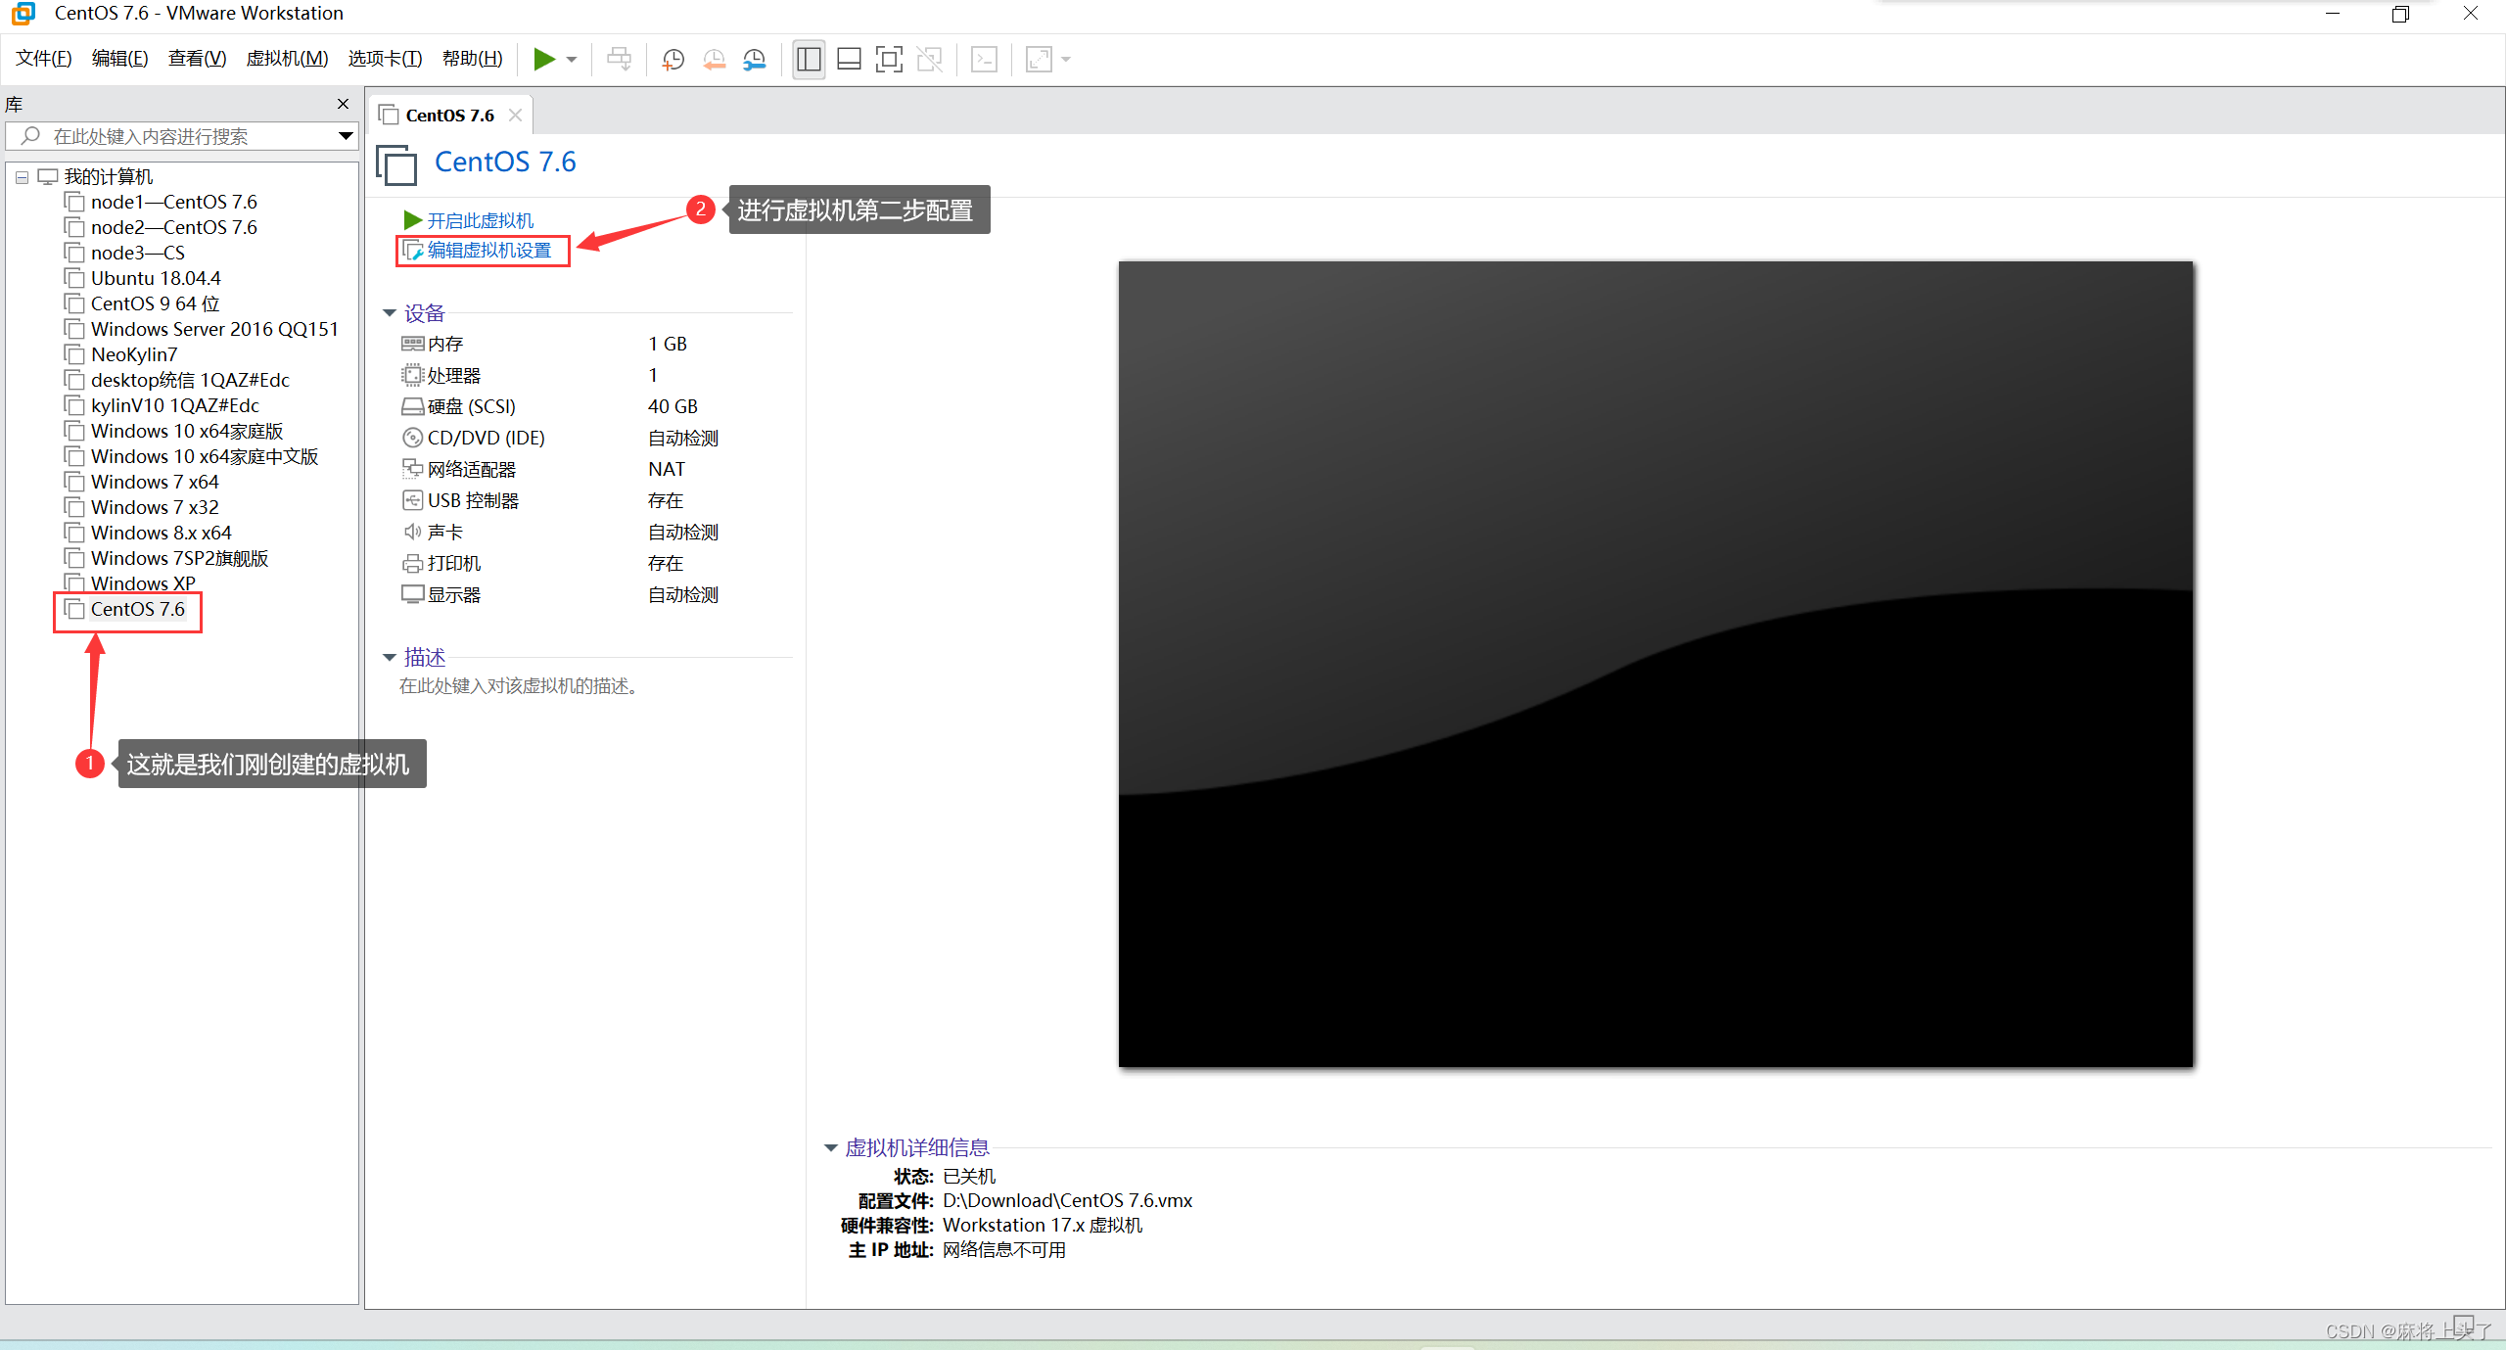Image resolution: width=2506 pixels, height=1350 pixels.
Task: Enter full screen mode icon
Action: click(889, 60)
